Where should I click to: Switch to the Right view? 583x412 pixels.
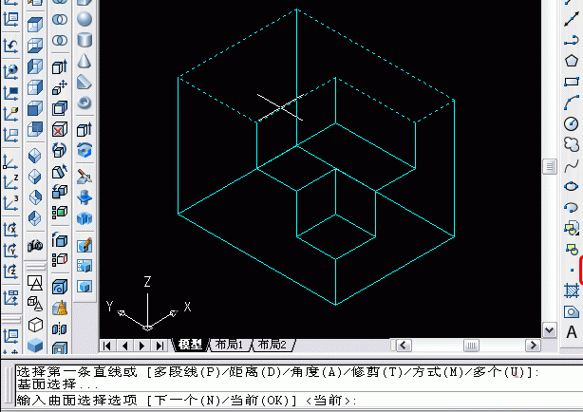pos(35,87)
